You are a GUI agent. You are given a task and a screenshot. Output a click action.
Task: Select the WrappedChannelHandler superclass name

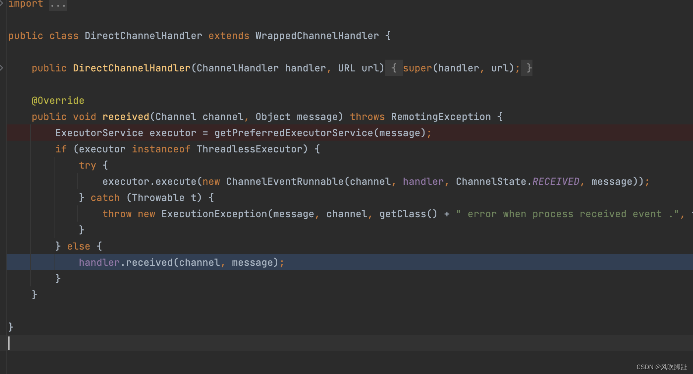(x=317, y=36)
